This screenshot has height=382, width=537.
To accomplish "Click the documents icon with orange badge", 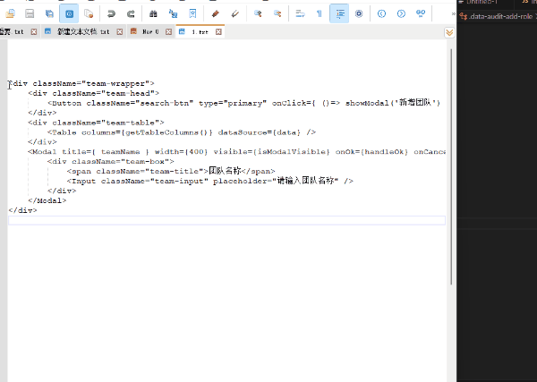I will click(89, 13).
